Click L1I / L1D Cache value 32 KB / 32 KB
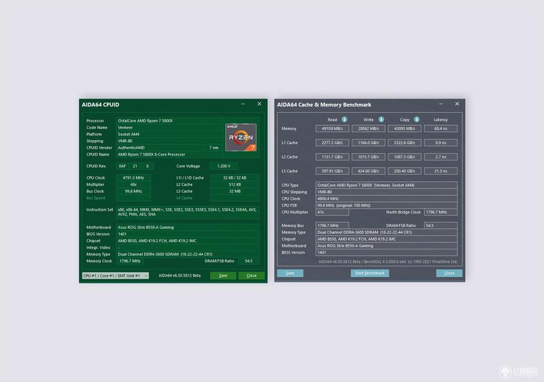544x382 pixels. coord(235,178)
